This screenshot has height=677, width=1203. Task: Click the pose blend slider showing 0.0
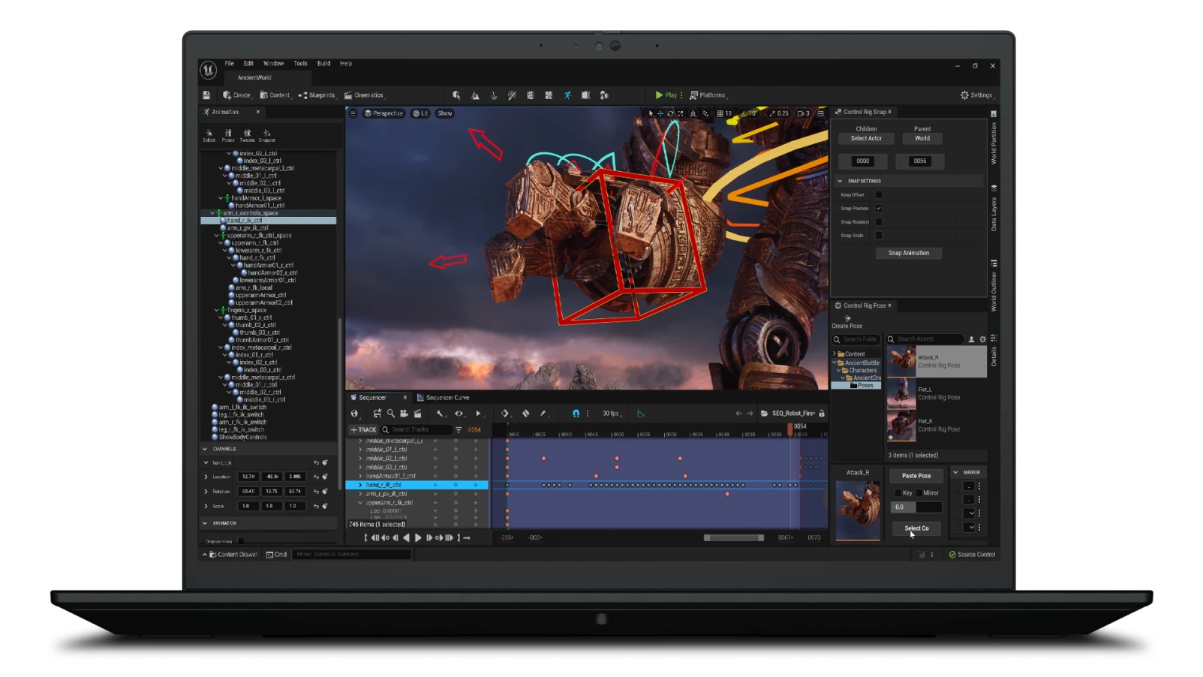(916, 507)
